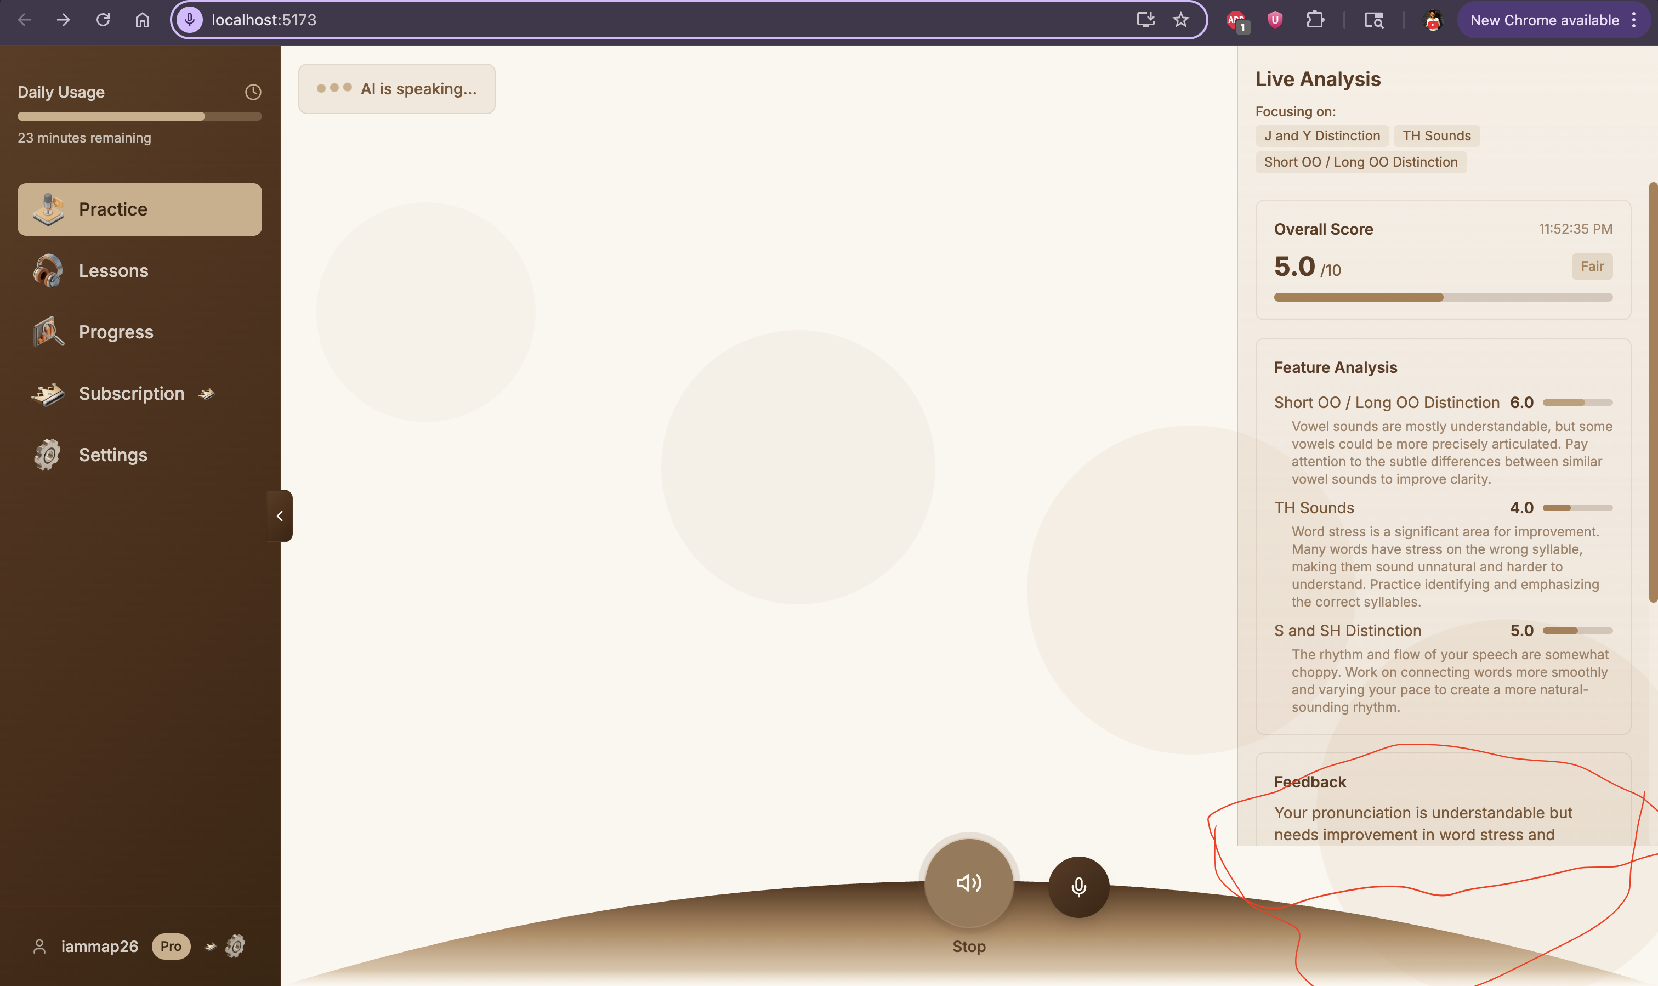The height and width of the screenshot is (986, 1658).
Task: Open the Chrome three-dot menu
Action: click(1634, 20)
